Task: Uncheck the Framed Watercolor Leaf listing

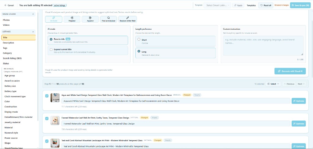Action: click(47, 118)
